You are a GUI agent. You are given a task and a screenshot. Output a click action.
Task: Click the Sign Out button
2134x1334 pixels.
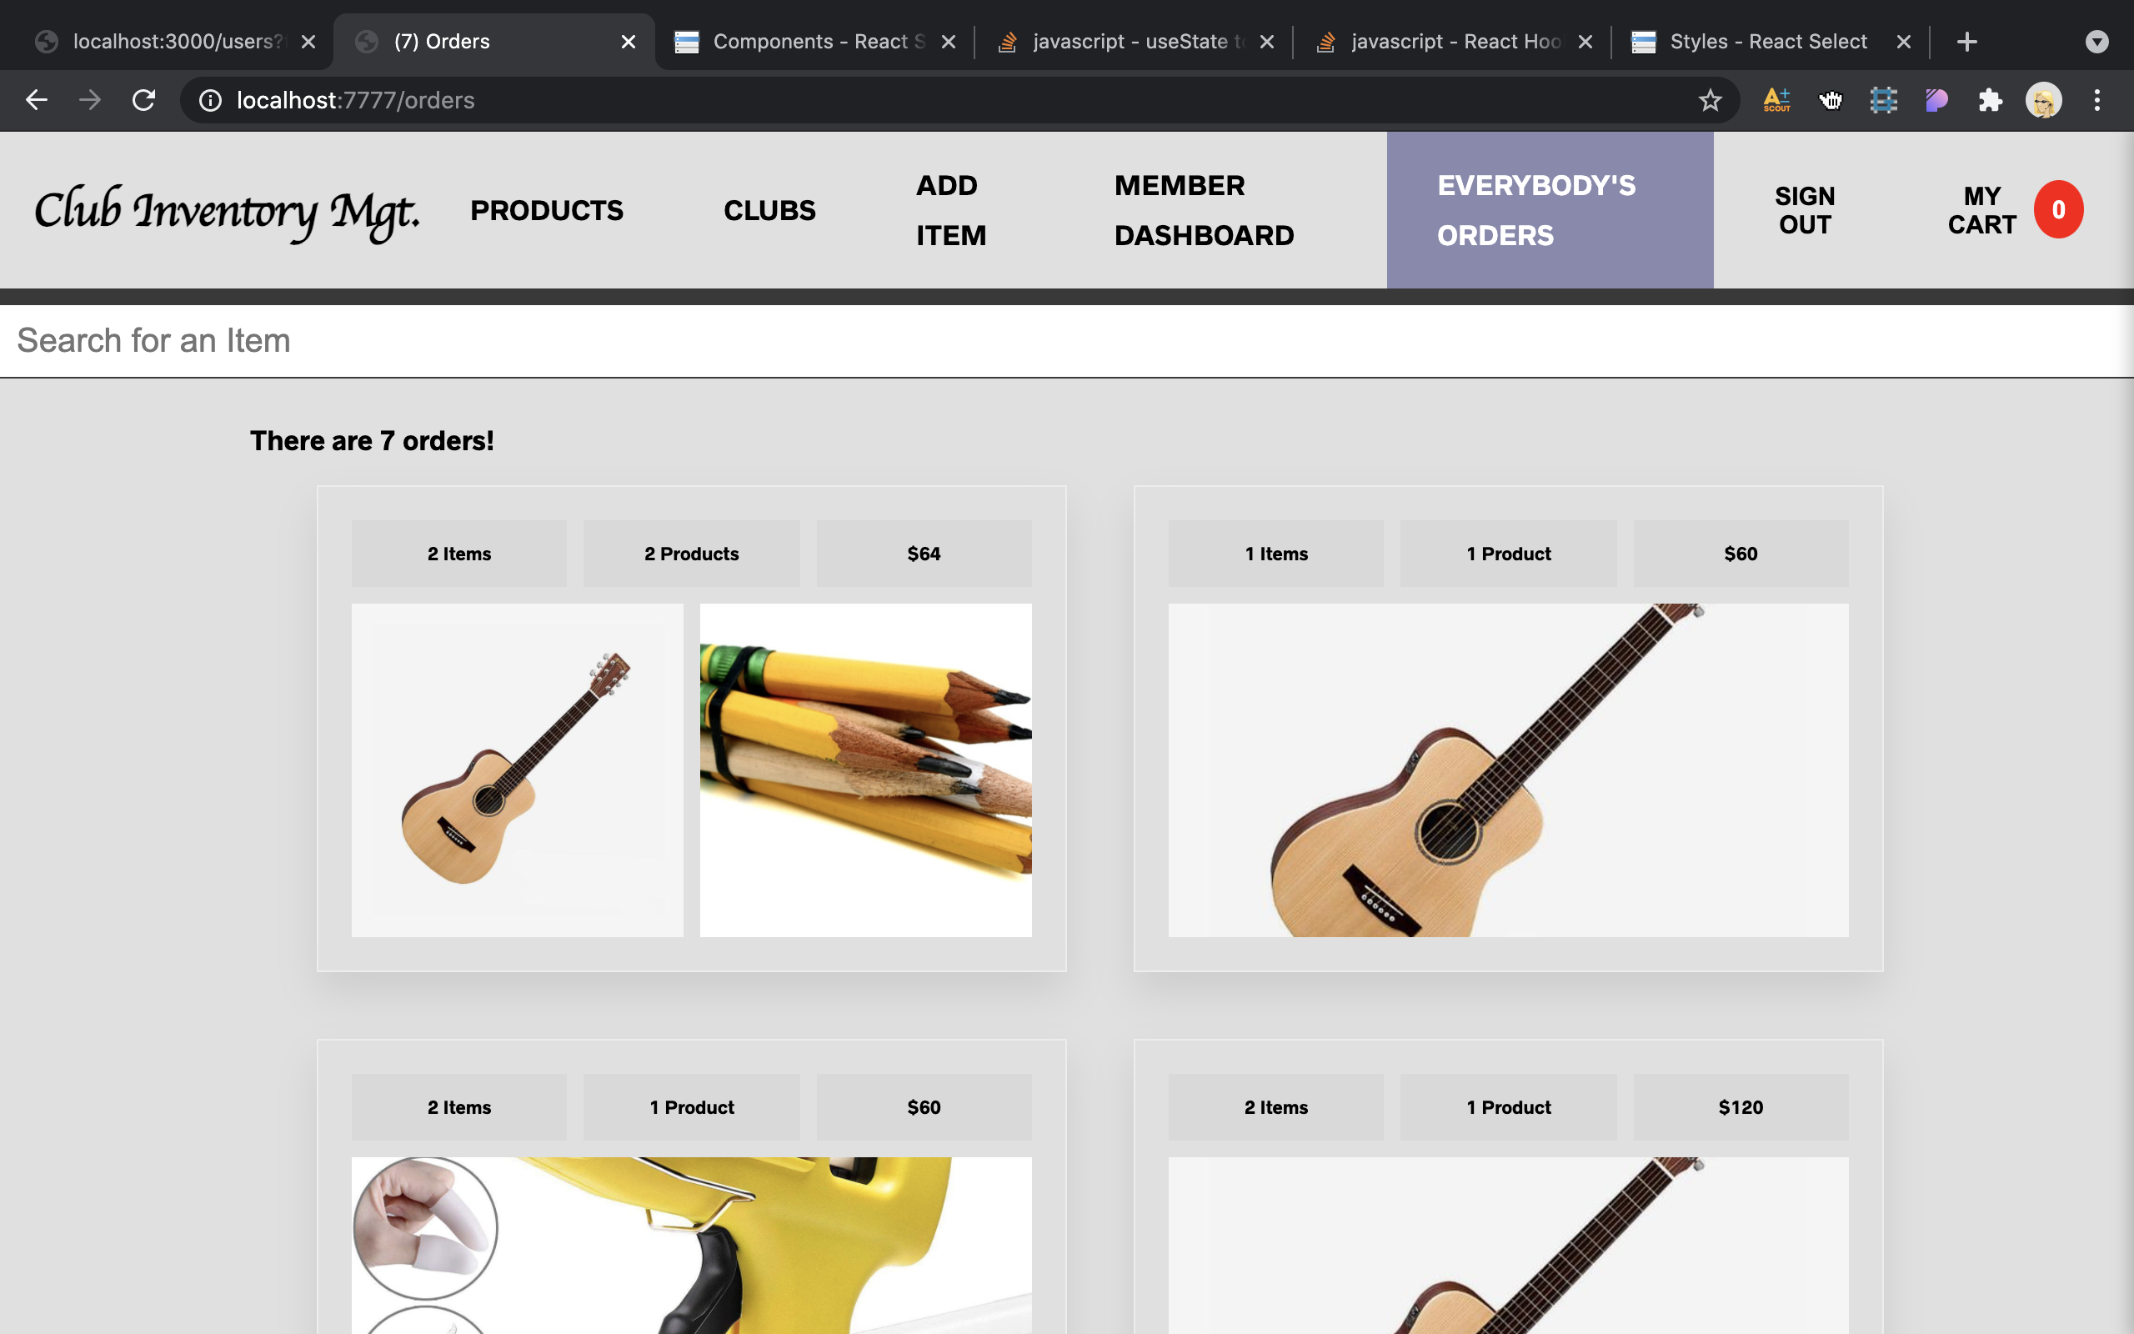point(1804,210)
